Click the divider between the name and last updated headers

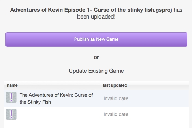coord(100,85)
